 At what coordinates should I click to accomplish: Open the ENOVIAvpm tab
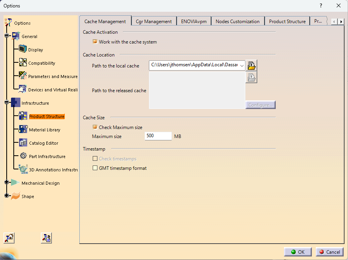(x=194, y=22)
